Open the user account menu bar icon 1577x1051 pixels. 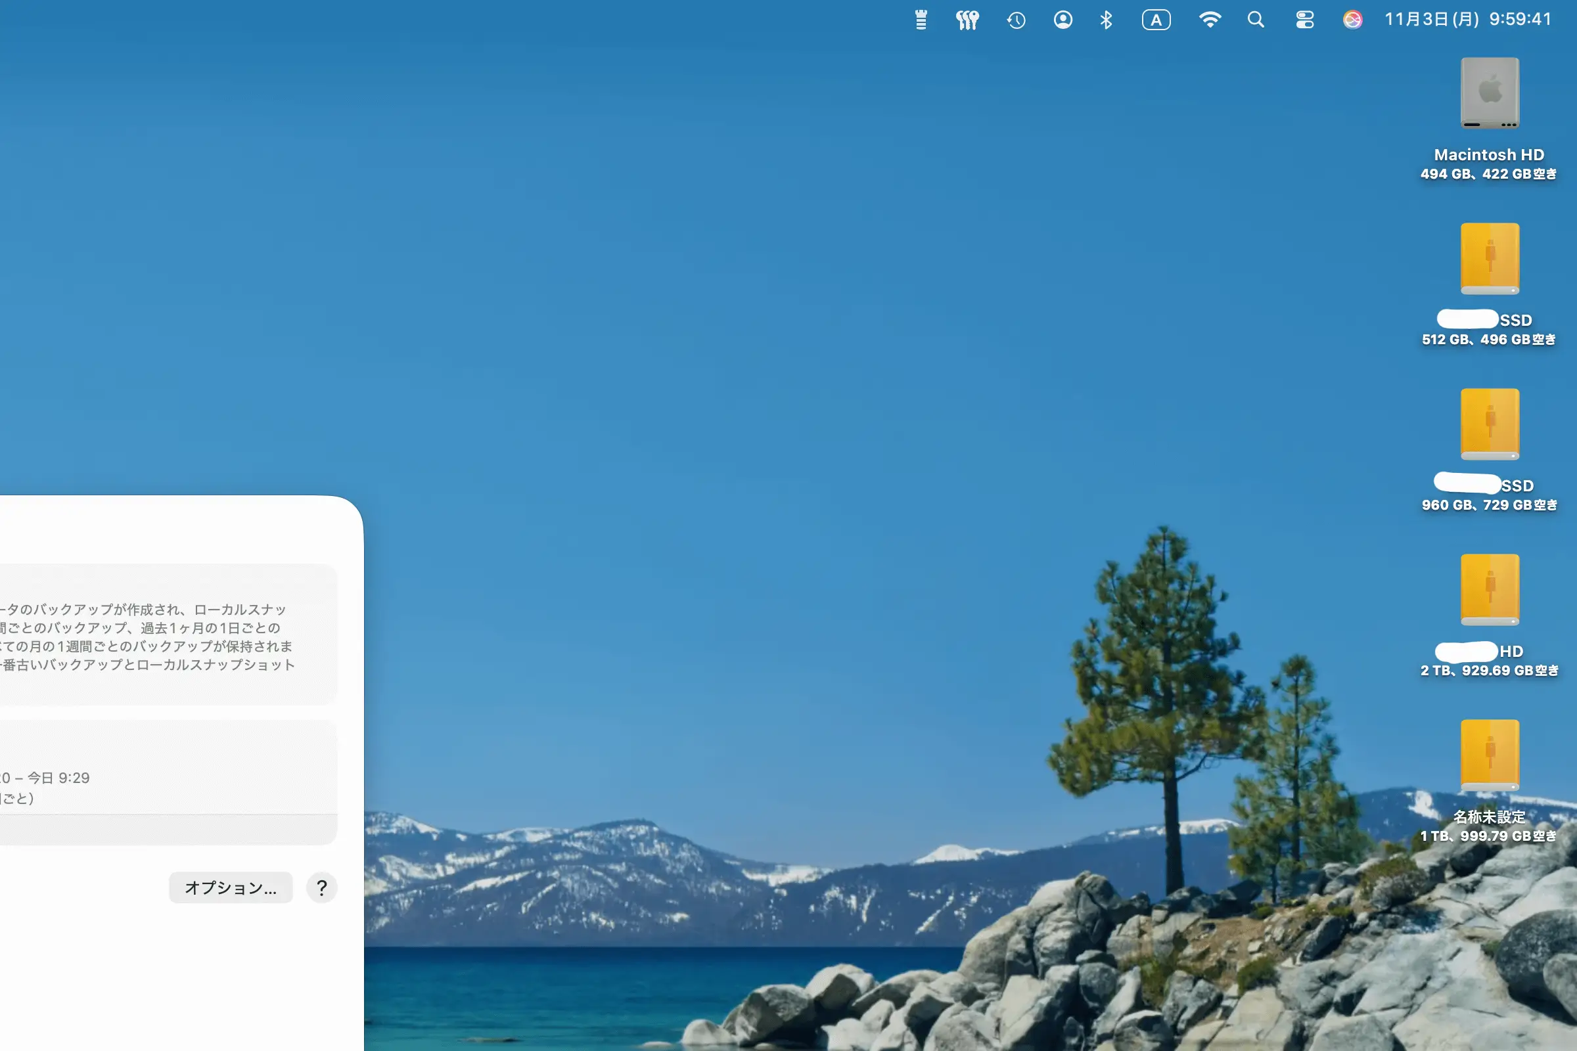tap(1063, 20)
